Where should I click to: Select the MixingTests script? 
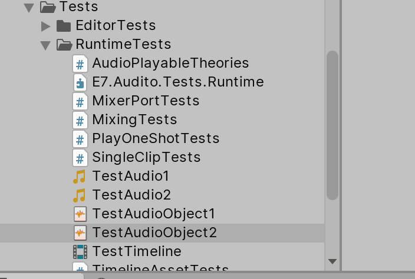(x=134, y=120)
